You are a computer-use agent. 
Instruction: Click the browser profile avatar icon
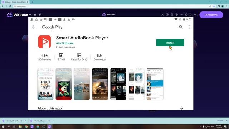223,6
